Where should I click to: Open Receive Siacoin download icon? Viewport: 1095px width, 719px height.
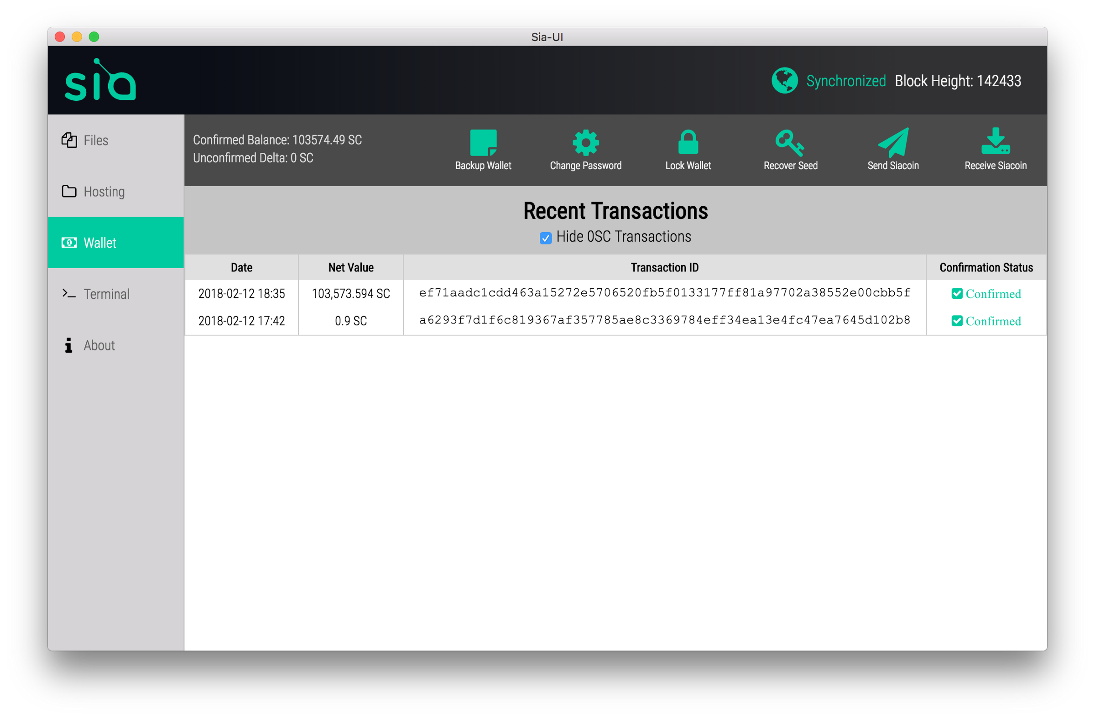(x=995, y=142)
